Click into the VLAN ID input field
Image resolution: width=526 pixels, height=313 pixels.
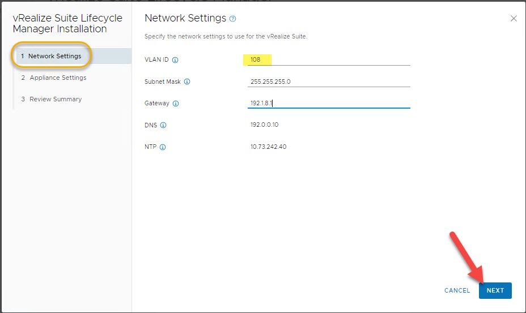click(x=329, y=59)
